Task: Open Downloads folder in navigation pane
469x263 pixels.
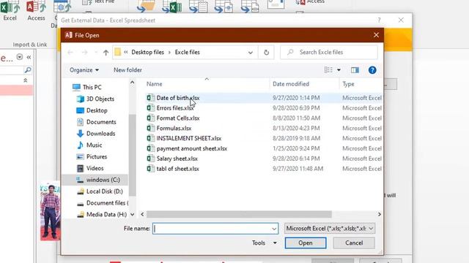Action: (96, 134)
